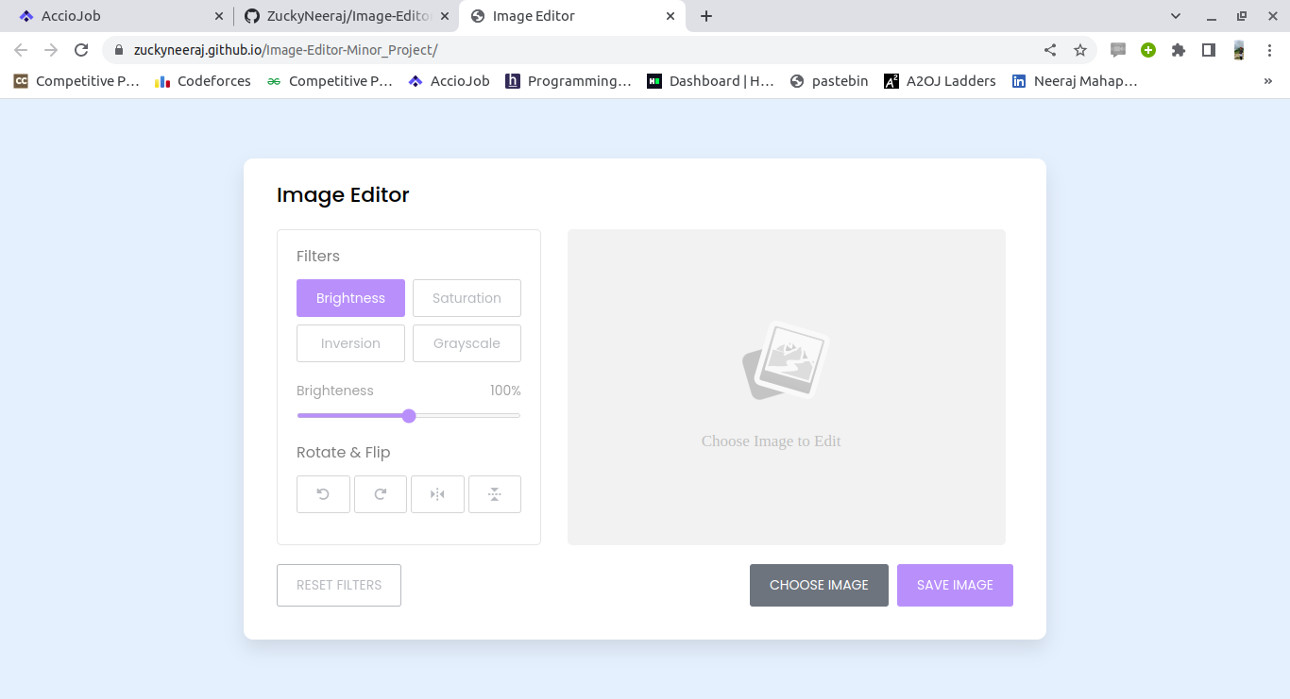Open a new browser tab

(x=706, y=16)
